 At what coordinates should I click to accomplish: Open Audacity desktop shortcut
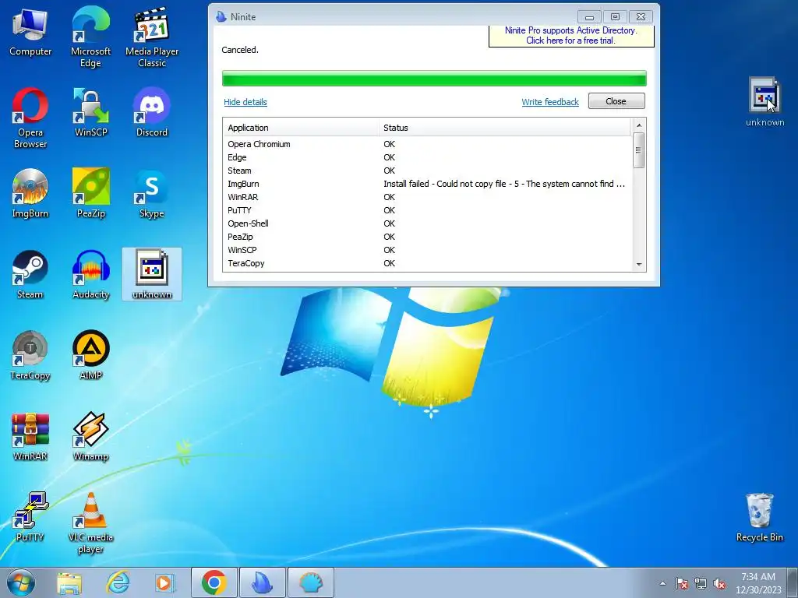point(90,275)
